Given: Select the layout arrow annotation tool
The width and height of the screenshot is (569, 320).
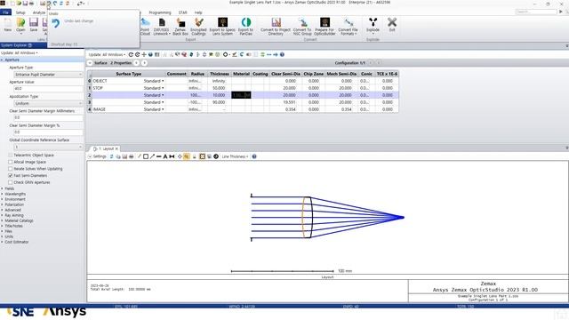Looking at the screenshot, I should 152,156.
